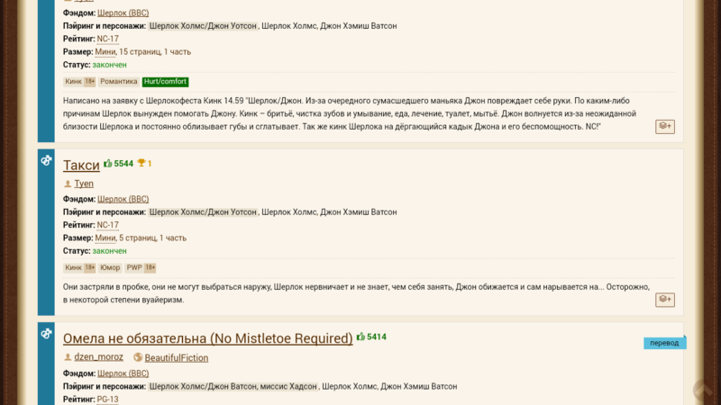
Task: Select the Романтика tag
Action: pyautogui.click(x=119, y=82)
